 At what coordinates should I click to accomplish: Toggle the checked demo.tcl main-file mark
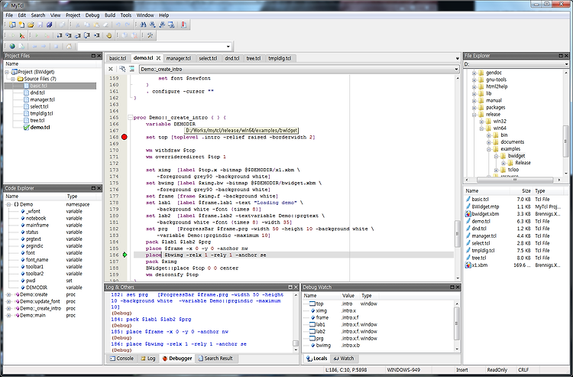coord(26,128)
